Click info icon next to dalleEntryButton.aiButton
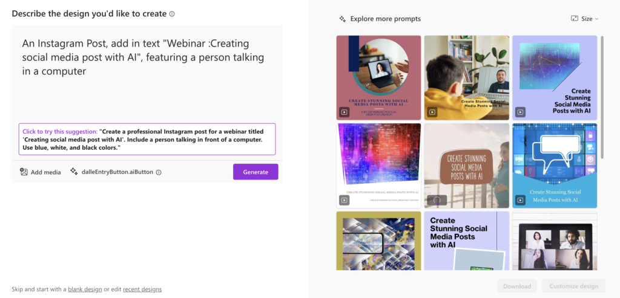The height and width of the screenshot is (298, 620). [159, 172]
